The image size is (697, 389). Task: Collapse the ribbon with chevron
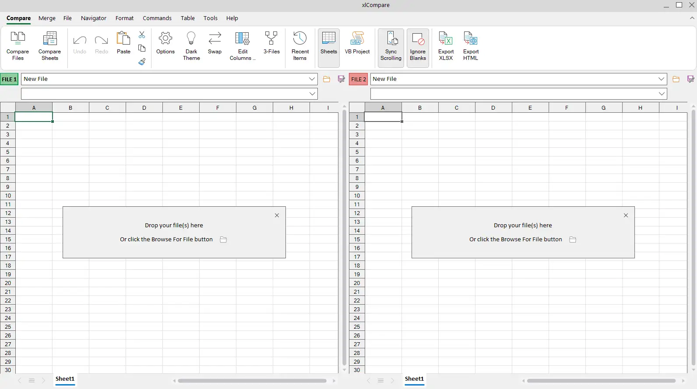(x=692, y=18)
